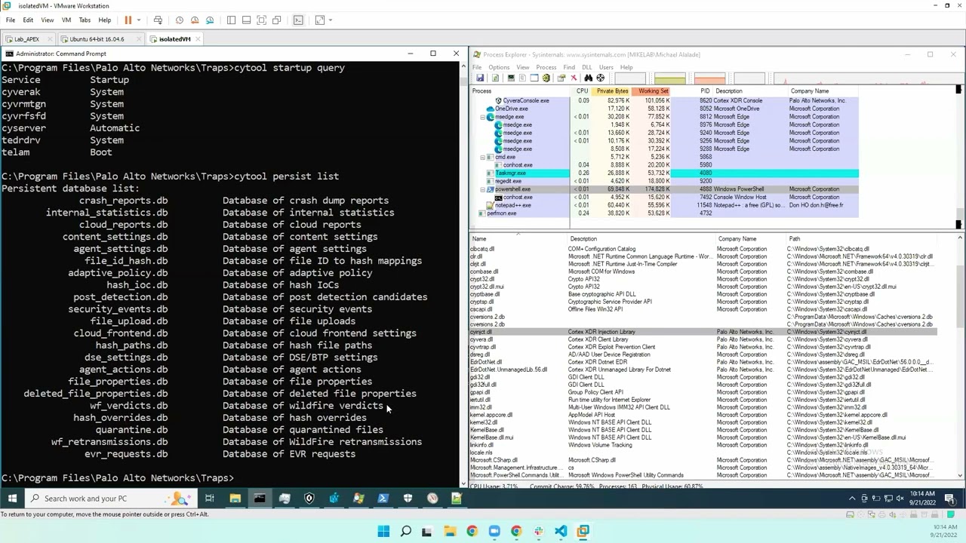Open File Explorer in guest taskbar

tap(235, 499)
